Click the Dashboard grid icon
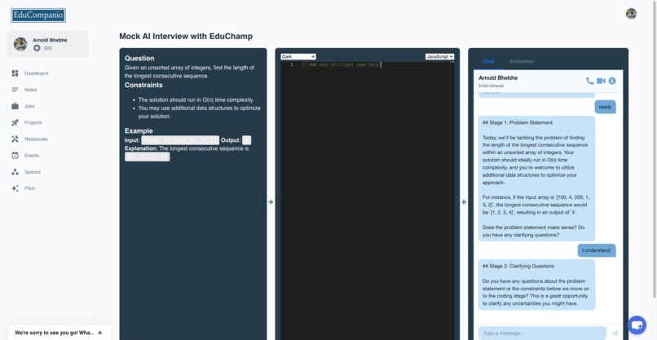 15,73
